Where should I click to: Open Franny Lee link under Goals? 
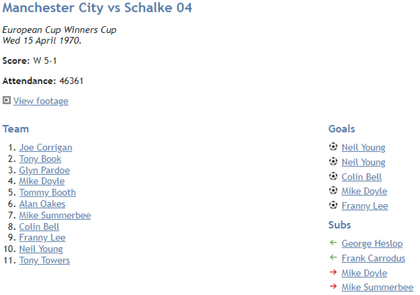365,206
